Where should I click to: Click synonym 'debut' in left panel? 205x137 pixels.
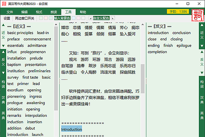pyautogui.click(x=30, y=128)
